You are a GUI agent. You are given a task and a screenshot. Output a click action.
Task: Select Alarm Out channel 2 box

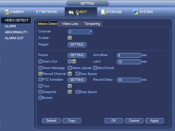tap(74, 61)
